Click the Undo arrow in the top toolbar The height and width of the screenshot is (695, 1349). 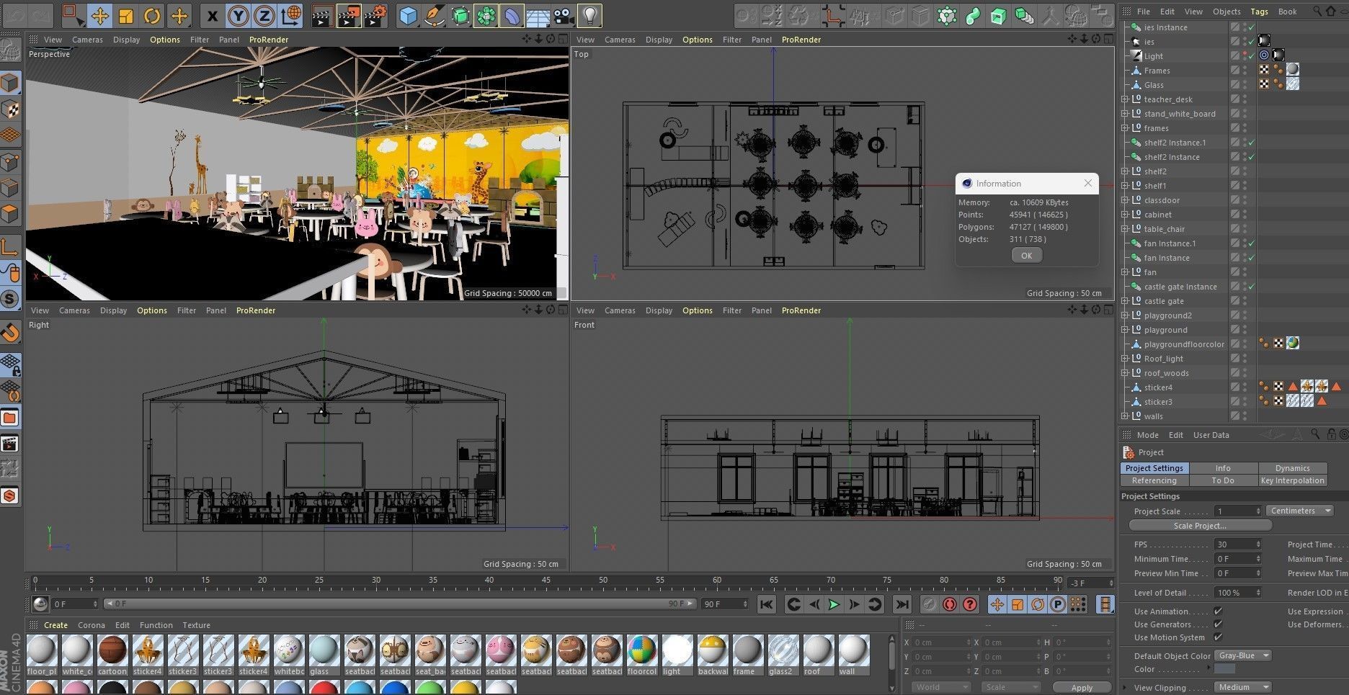[16, 15]
